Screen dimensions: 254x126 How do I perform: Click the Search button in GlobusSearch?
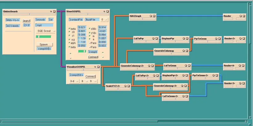tap(26, 21)
